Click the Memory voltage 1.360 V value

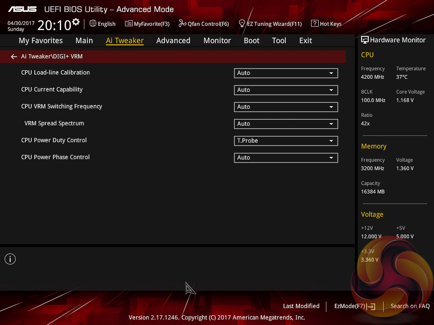405,168
